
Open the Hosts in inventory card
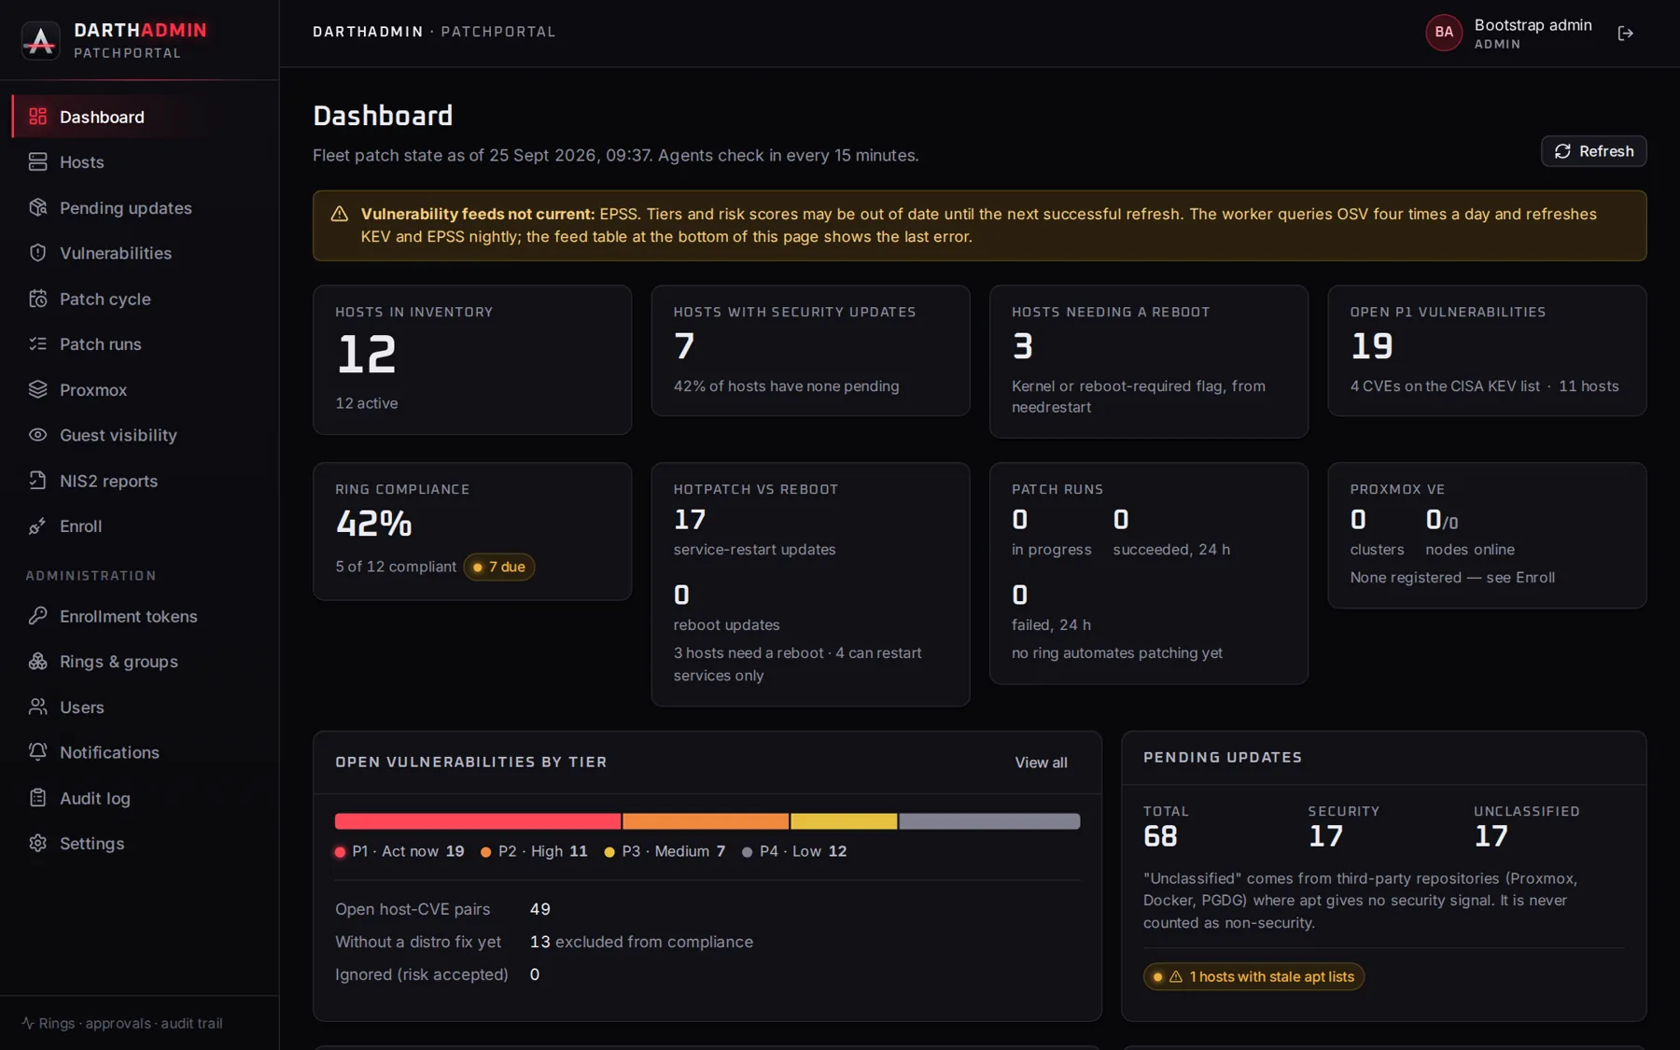472,359
